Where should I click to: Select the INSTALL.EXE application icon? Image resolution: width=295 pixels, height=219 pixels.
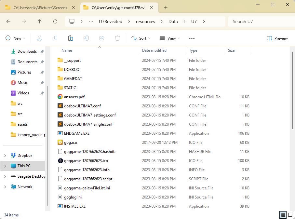click(x=60, y=206)
